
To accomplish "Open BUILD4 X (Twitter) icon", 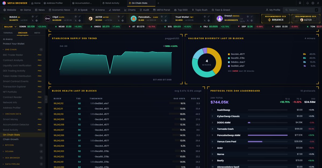I will pyautogui.click(x=33, y=20).
